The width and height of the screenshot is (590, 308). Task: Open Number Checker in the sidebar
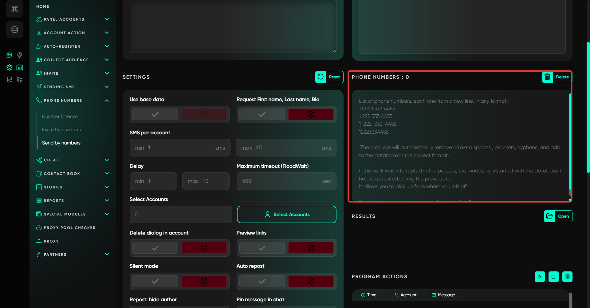point(61,116)
